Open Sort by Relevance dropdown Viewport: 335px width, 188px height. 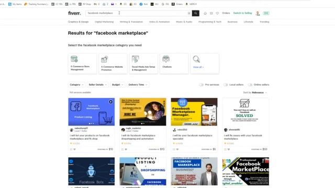pyautogui.click(x=255, y=92)
